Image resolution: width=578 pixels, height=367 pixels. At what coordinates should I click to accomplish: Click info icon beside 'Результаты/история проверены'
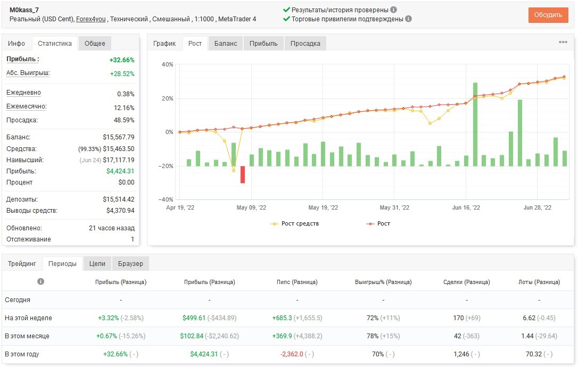coord(393,10)
